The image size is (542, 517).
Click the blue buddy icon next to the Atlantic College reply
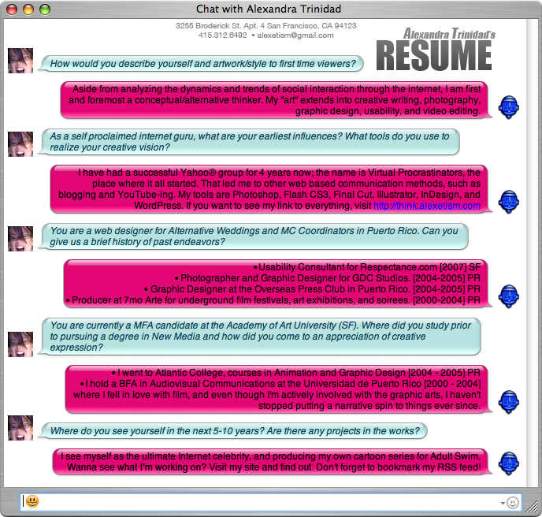pos(509,401)
